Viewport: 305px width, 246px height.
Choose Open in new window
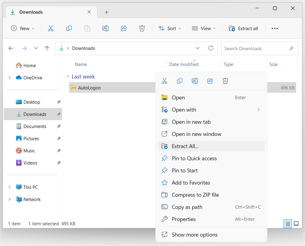pos(211,134)
